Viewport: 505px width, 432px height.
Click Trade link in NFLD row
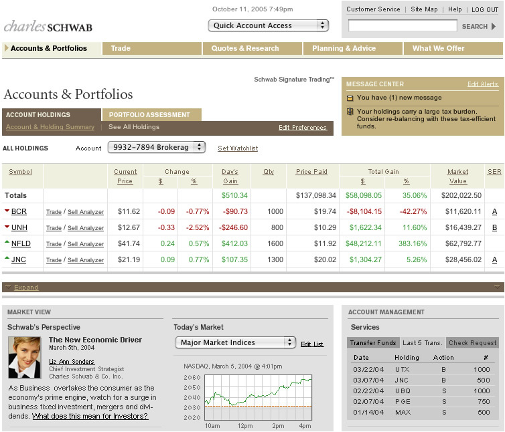pyautogui.click(x=54, y=244)
